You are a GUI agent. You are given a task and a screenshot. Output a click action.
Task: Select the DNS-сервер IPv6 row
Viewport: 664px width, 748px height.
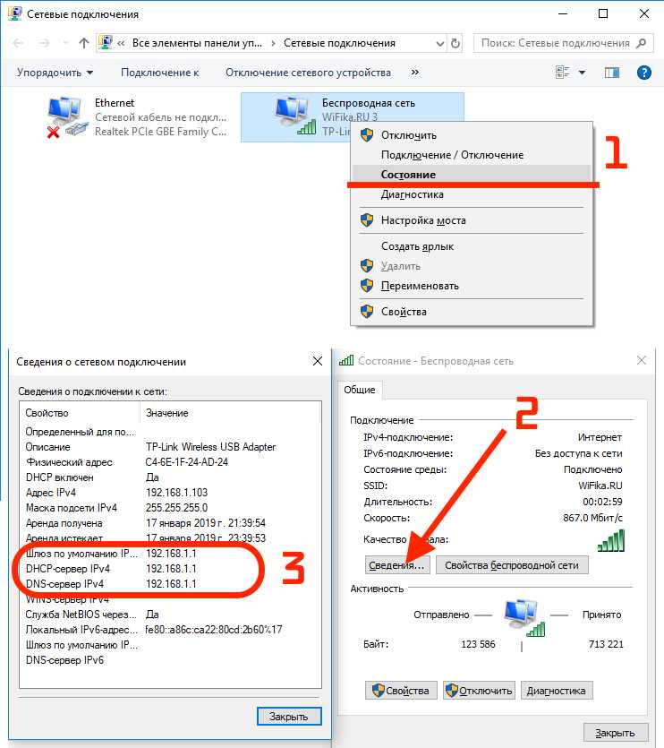(x=170, y=660)
